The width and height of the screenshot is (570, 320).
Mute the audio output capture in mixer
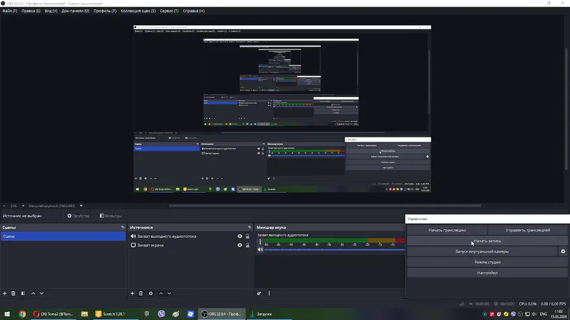(260, 250)
